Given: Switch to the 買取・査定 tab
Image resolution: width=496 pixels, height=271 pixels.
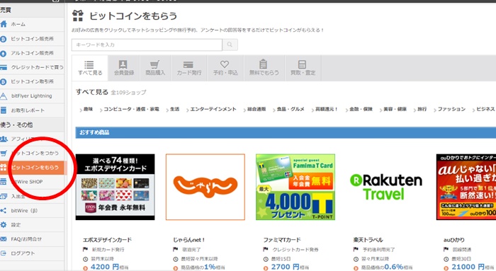Looking at the screenshot, I should coord(303,68).
